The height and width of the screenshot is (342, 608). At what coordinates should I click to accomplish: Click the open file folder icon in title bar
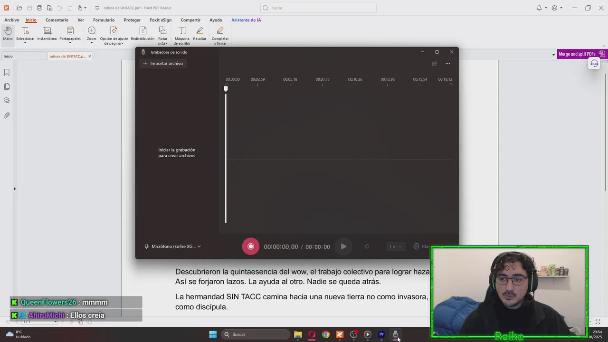[19, 8]
